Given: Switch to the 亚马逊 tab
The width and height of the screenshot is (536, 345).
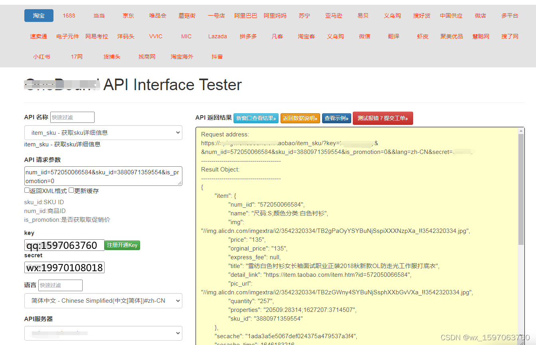Looking at the screenshot, I should tap(334, 16).
